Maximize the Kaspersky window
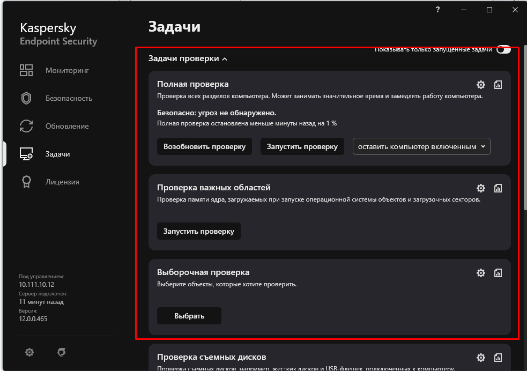The height and width of the screenshot is (371, 527). (x=489, y=10)
